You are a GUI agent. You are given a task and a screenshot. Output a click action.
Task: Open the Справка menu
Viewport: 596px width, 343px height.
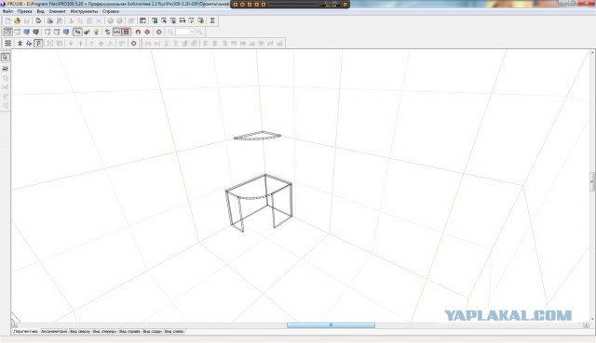pos(111,11)
